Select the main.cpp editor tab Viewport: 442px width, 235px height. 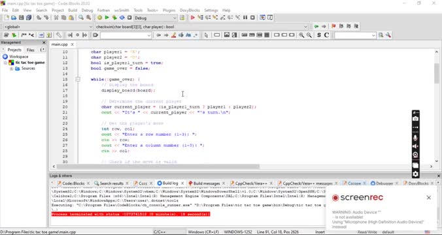tap(59, 44)
